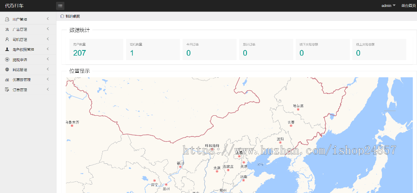This screenshot has width=417, height=193.
Task: Expand 司机管理 using its chevron arrow
Action: coord(48,39)
